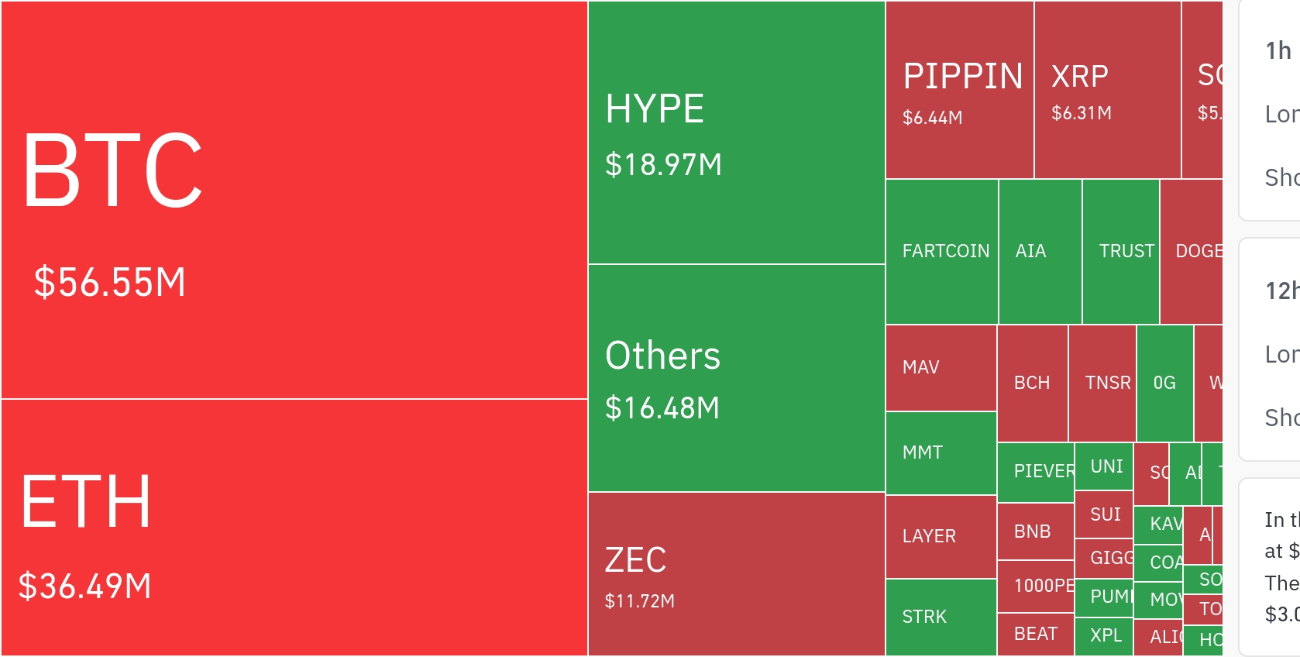Image resolution: width=1300 pixels, height=657 pixels.
Task: Click the PIPPIN $6.44M tile
Action: [959, 90]
